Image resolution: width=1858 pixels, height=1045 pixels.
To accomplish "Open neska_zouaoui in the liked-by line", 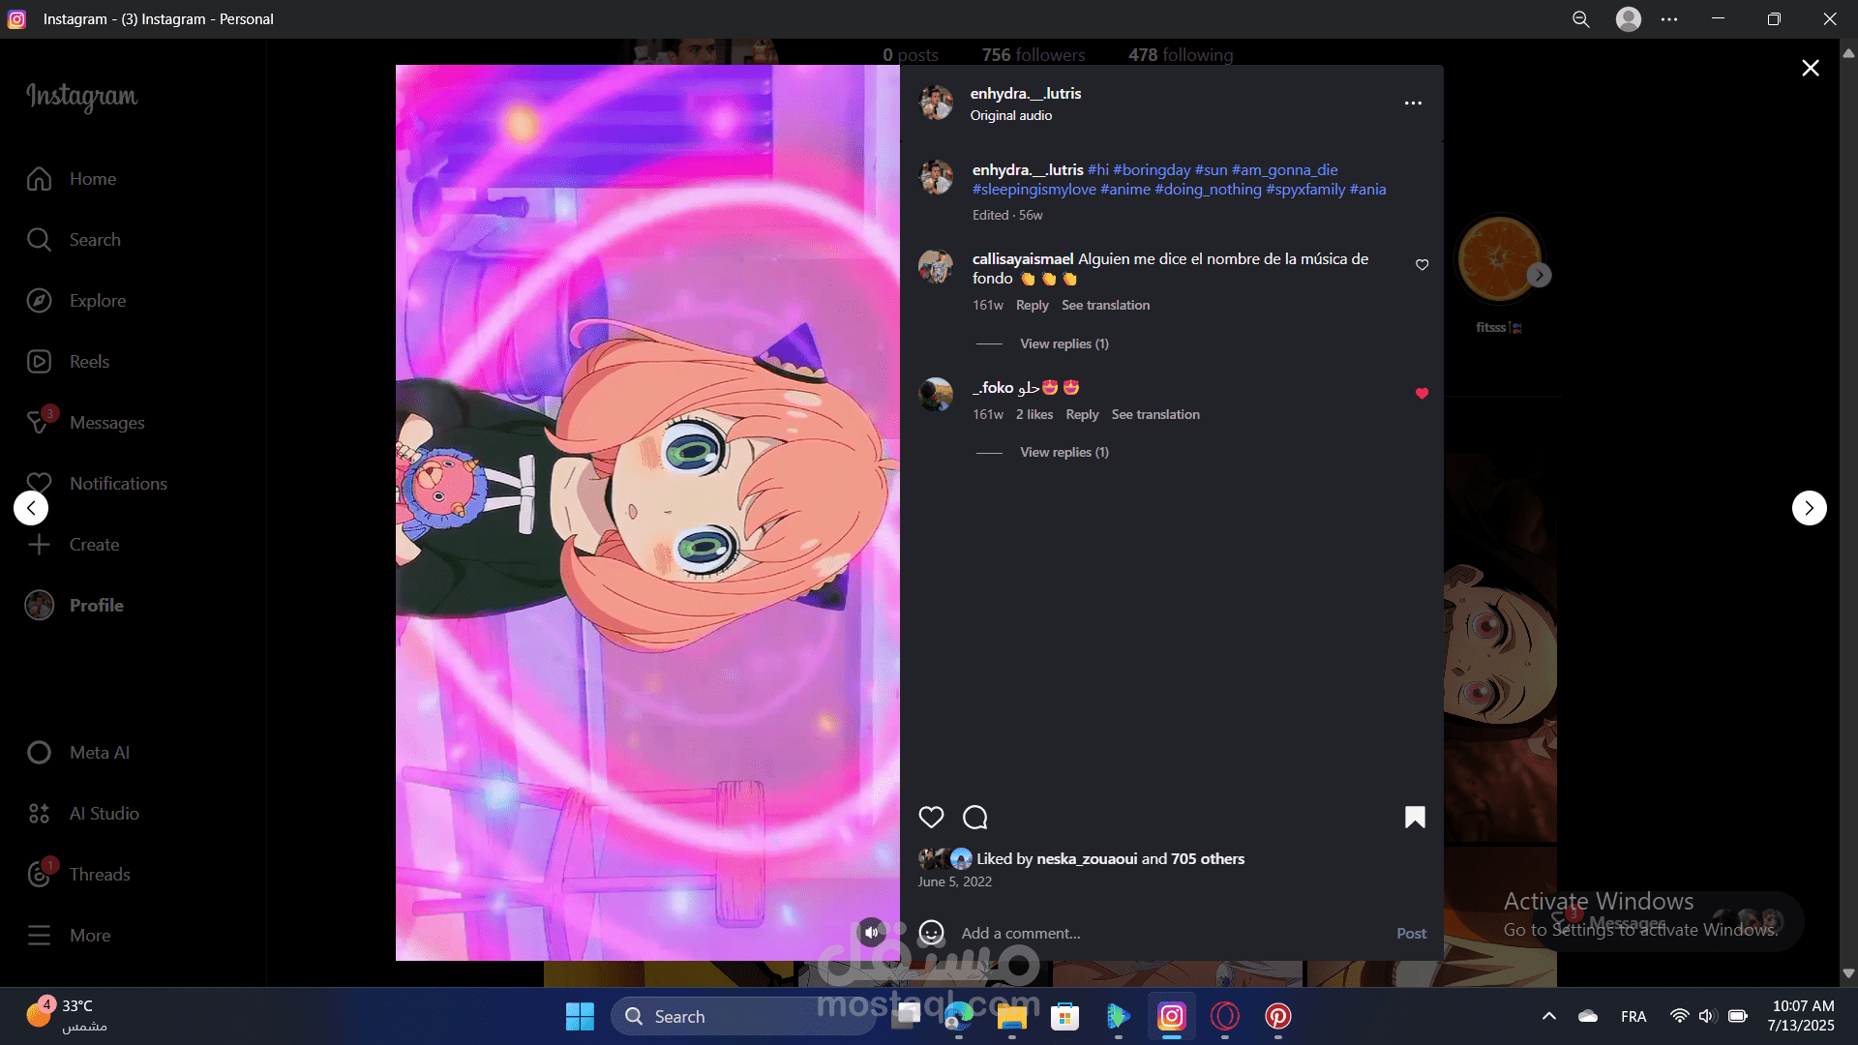I will tap(1087, 858).
